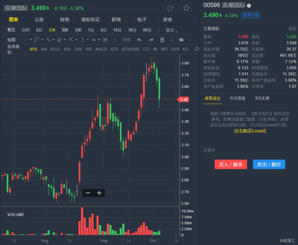
Task: Enable the SAR indicator
Action: pyautogui.click(x=175, y=49)
